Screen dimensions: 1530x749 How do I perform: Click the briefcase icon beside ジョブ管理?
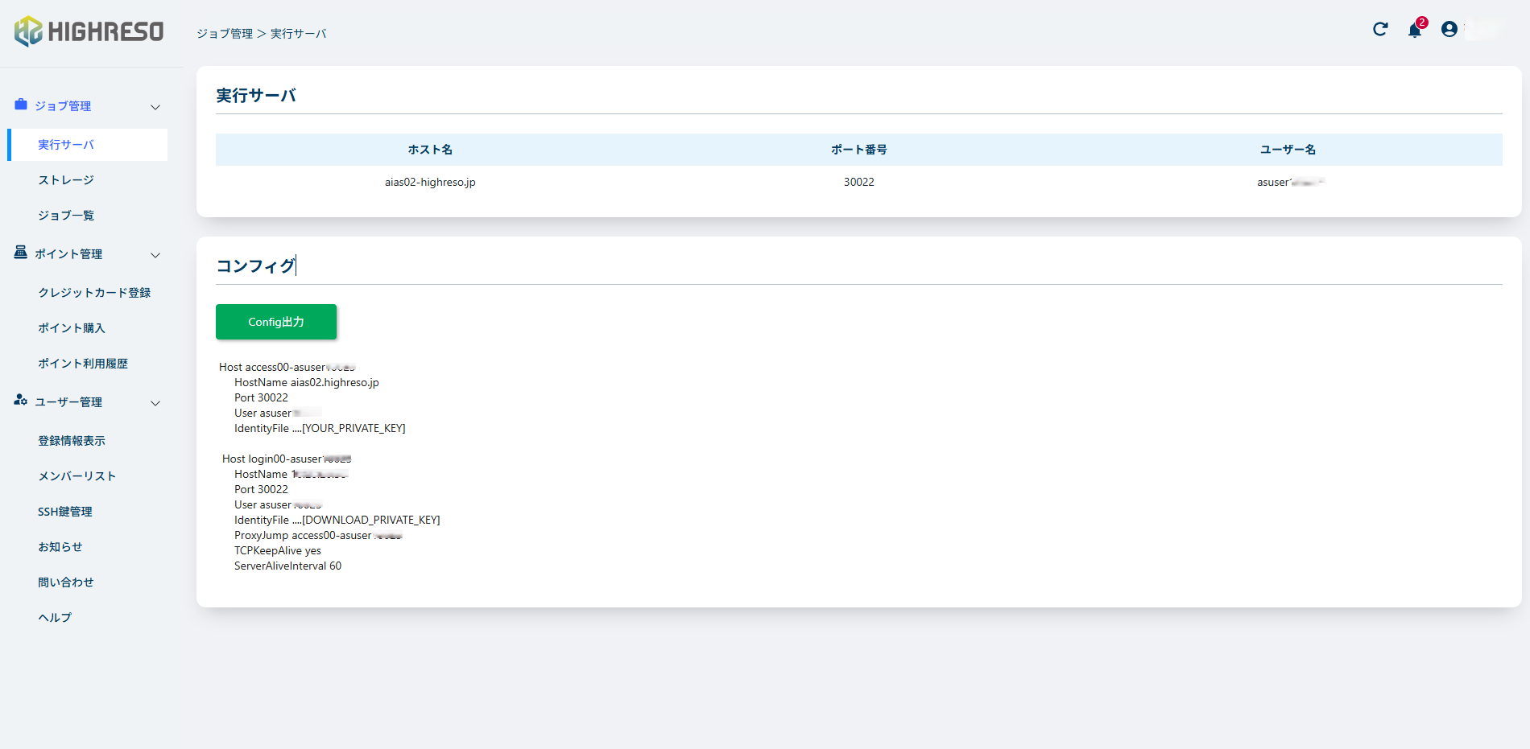click(21, 105)
